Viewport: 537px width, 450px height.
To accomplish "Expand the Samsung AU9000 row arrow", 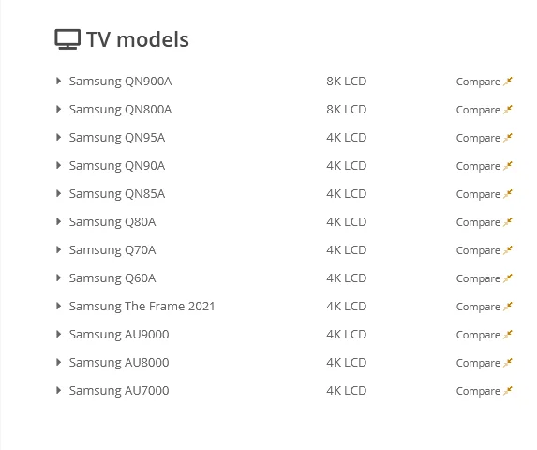I will (x=58, y=334).
